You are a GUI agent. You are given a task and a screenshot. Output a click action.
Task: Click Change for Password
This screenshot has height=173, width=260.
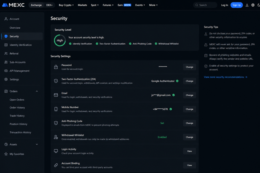189,67
